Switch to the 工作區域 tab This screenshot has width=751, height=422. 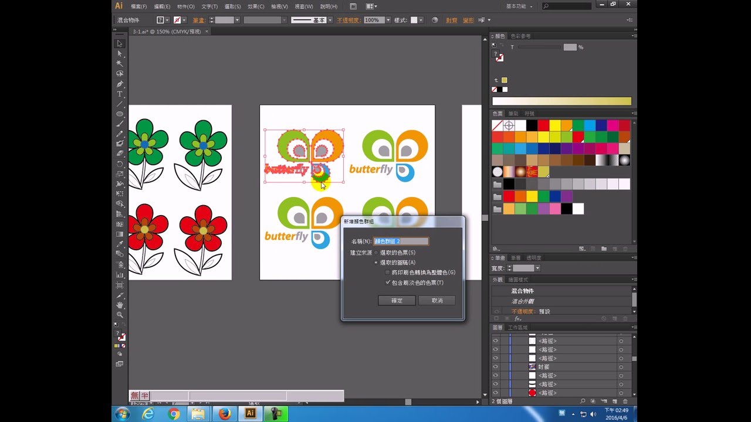[517, 328]
